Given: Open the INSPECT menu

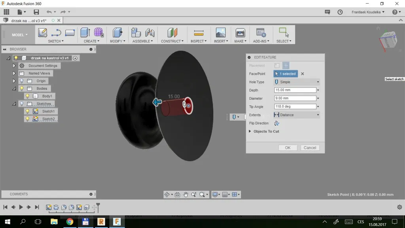Looking at the screenshot, I should click(x=199, y=41).
